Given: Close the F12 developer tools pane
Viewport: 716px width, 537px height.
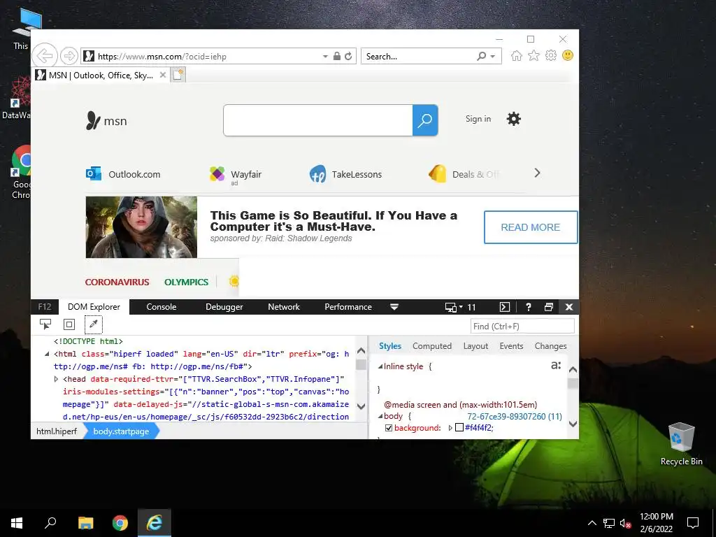Looking at the screenshot, I should [569, 307].
